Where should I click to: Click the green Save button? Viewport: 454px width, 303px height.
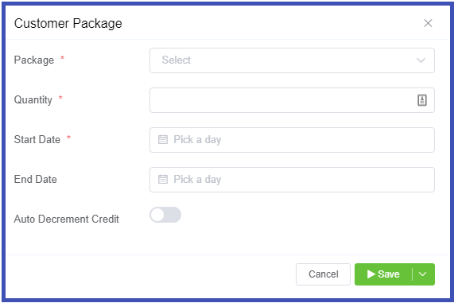click(x=383, y=274)
